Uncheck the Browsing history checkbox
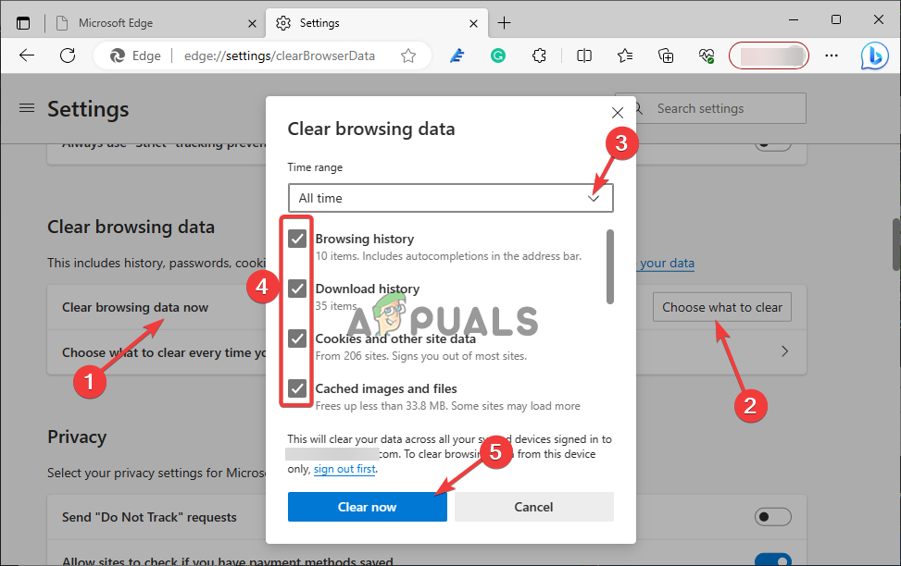This screenshot has height=566, width=901. point(296,238)
